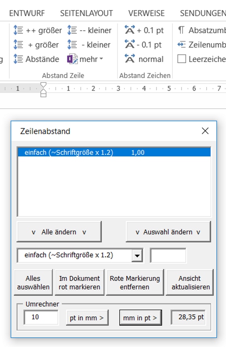This screenshot has height=347, width=226.
Task: Select the 'einfach (~Schriftgröße x 1.2)' list row
Action: click(x=114, y=152)
